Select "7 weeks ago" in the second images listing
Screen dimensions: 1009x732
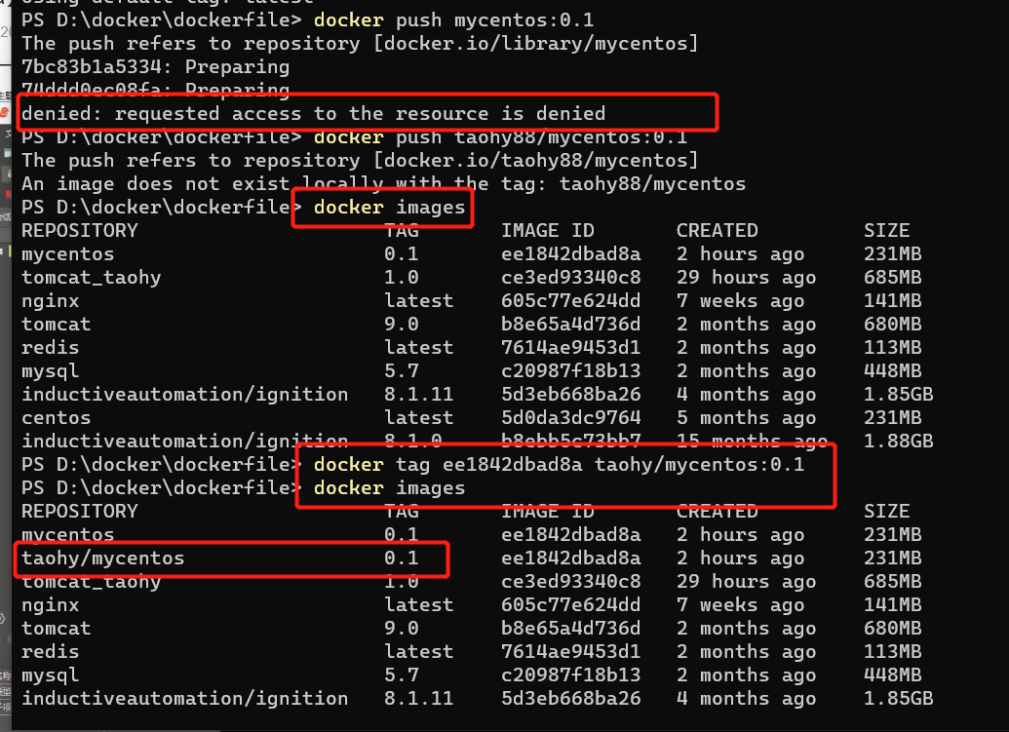pos(740,605)
